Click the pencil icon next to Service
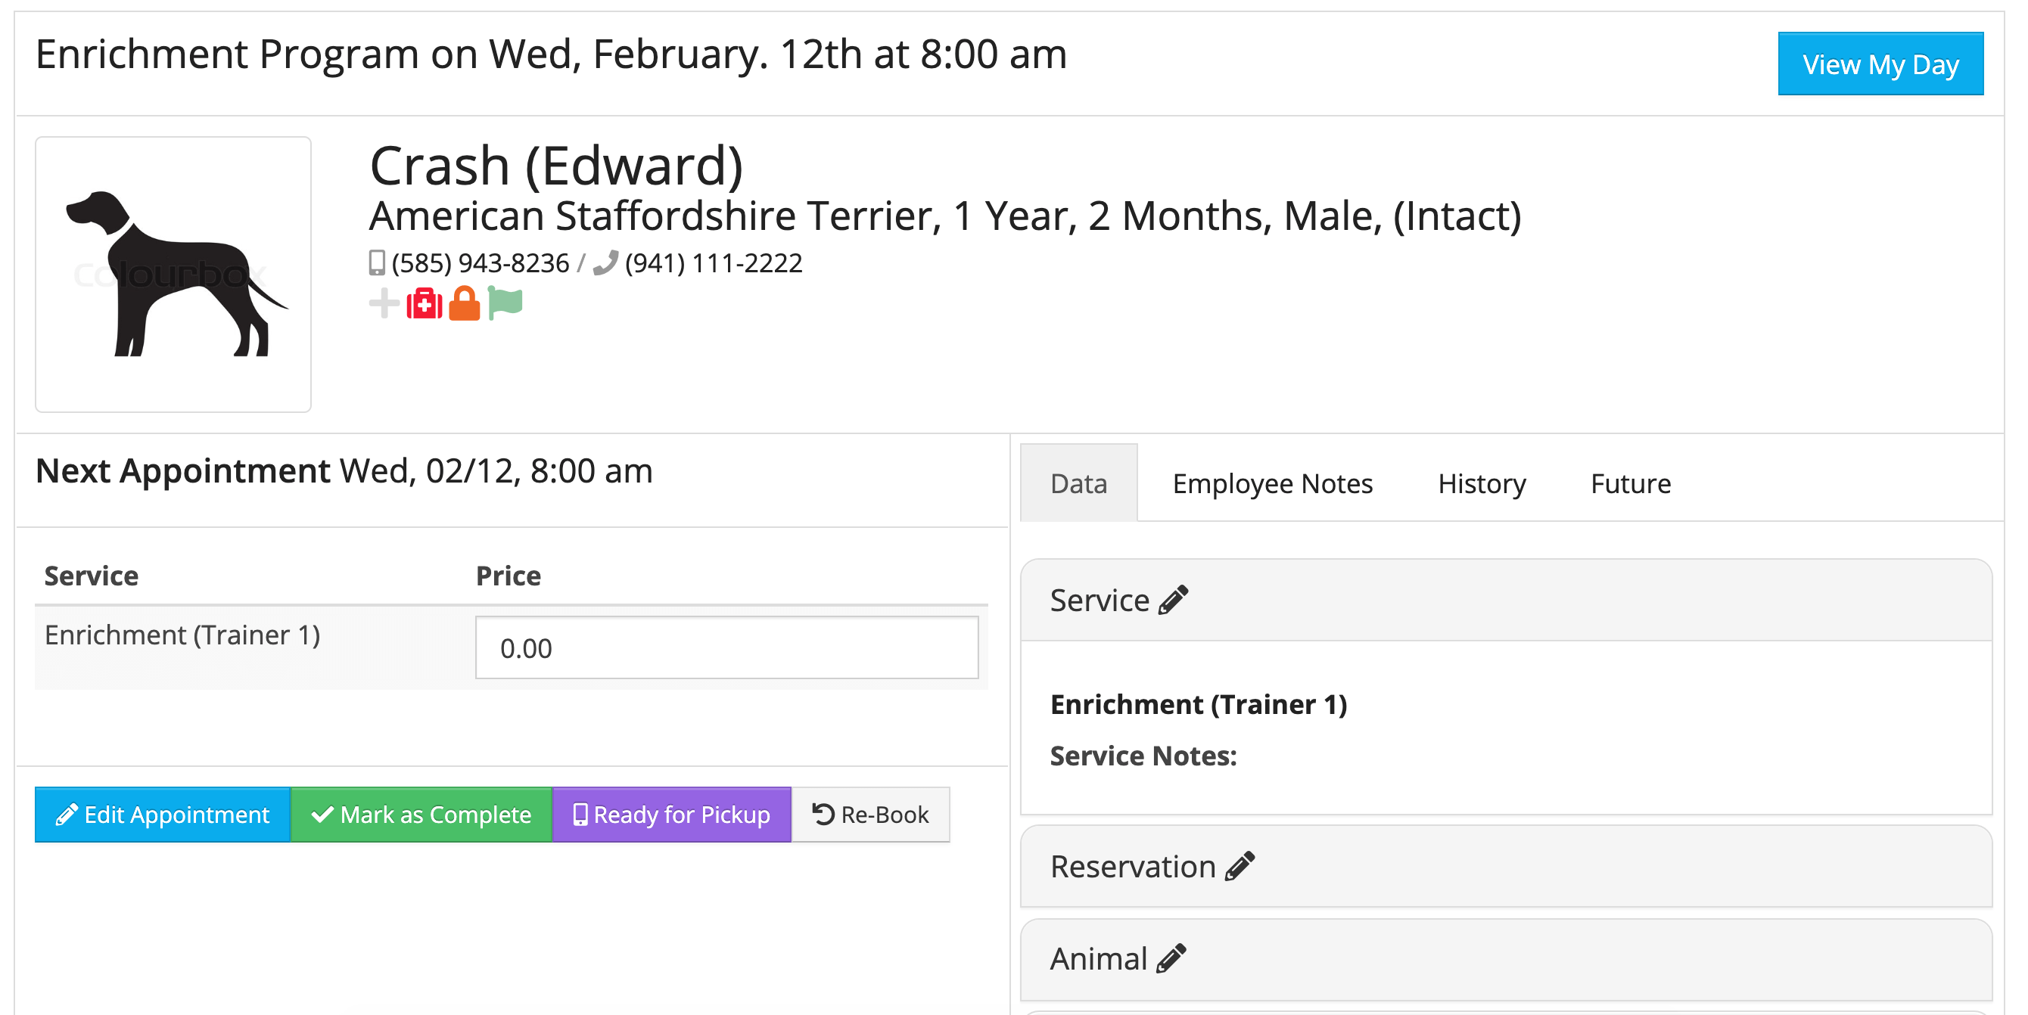Screen dimensions: 2028x1015 (1173, 600)
